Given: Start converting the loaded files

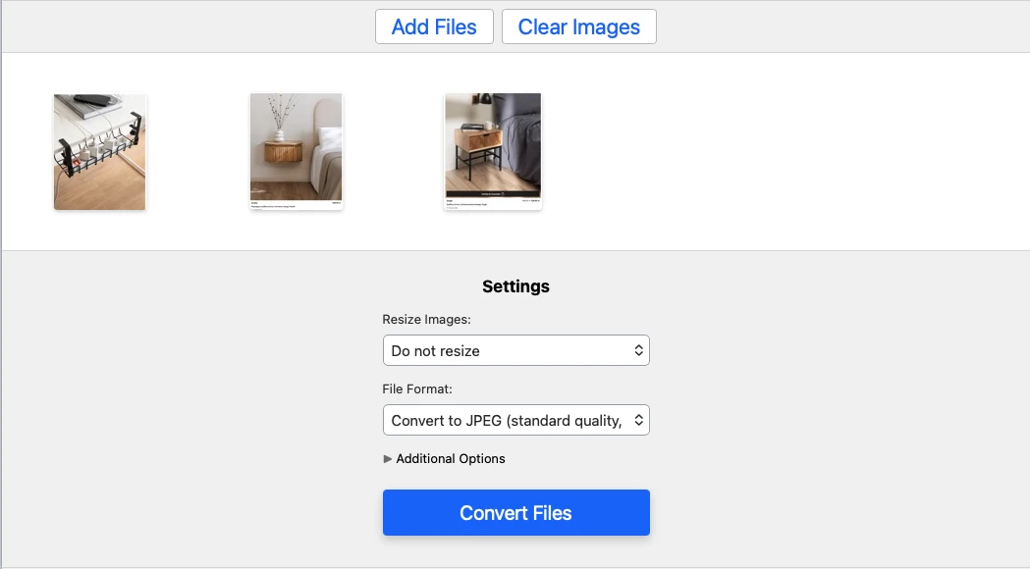Looking at the screenshot, I should point(515,512).
